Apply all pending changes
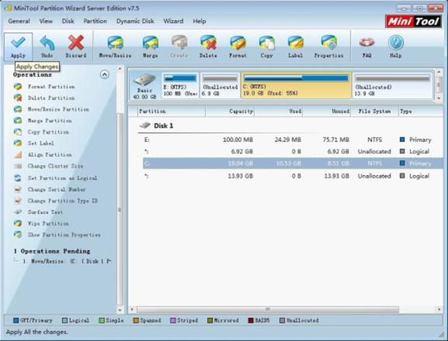The height and width of the screenshot is (341, 448). (x=18, y=47)
